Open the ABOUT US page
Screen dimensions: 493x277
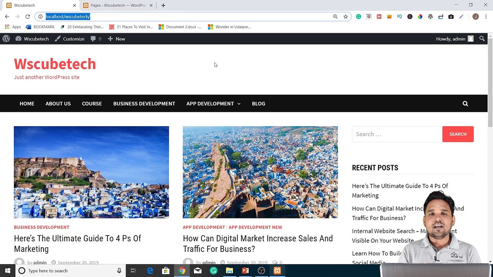[58, 103]
